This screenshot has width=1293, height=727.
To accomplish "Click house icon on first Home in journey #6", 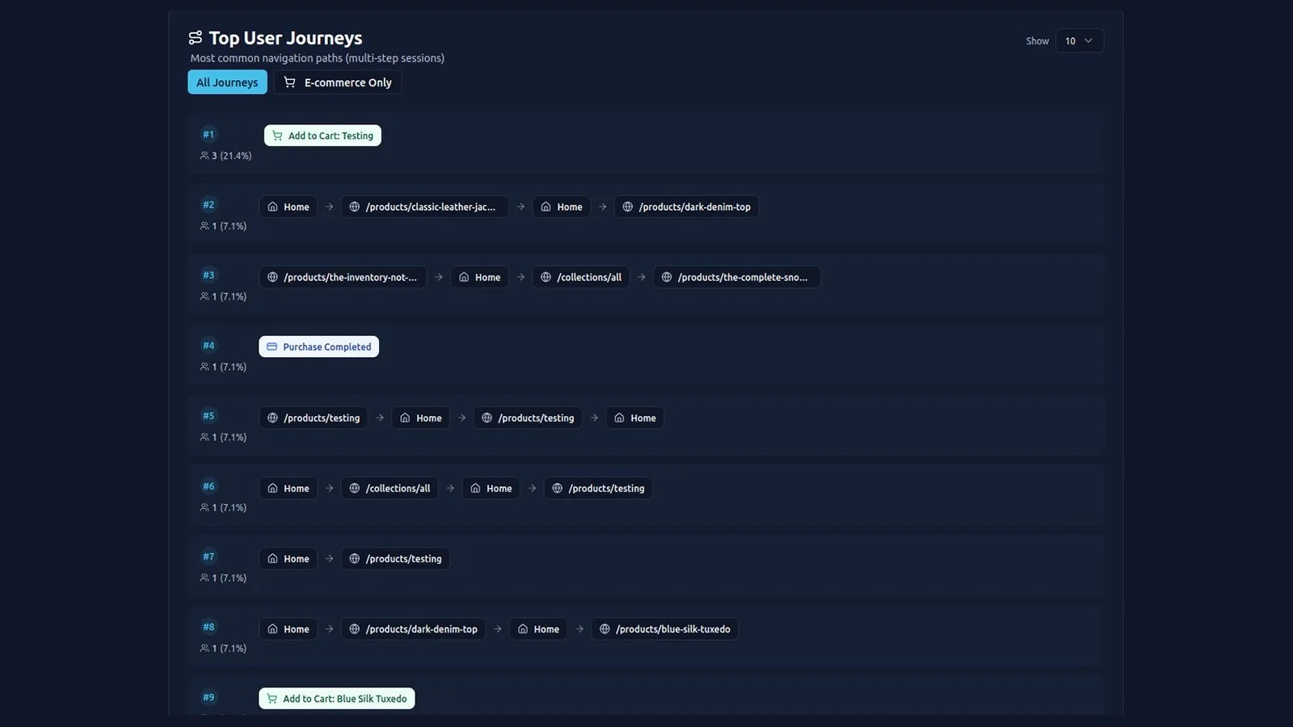I will (272, 488).
